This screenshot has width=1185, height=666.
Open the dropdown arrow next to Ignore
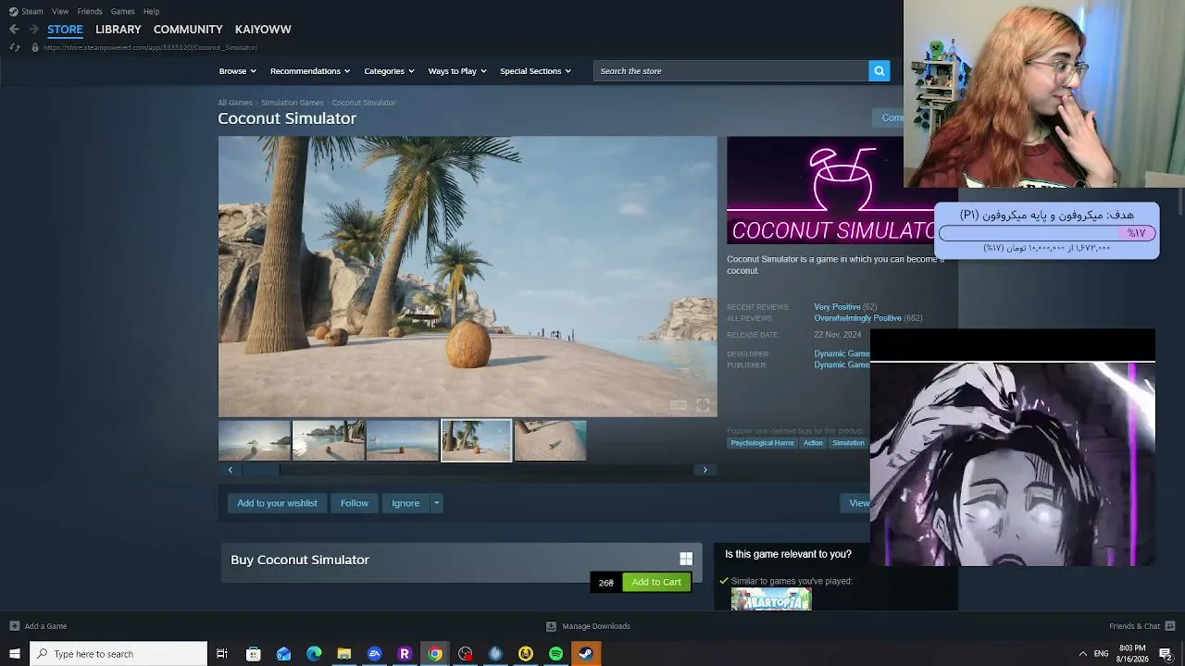pos(436,503)
